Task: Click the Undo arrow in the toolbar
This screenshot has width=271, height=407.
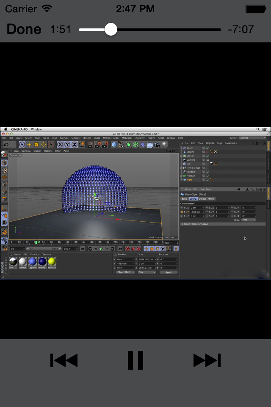Action: coord(6,145)
